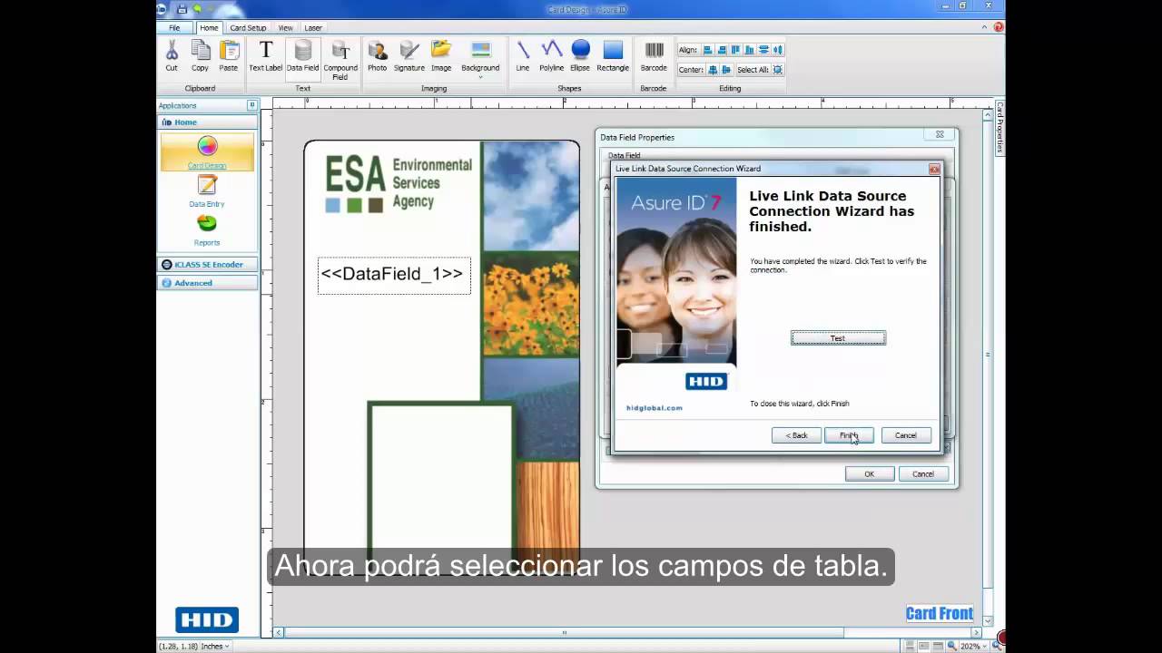Select the Line shape tool

pos(523,55)
